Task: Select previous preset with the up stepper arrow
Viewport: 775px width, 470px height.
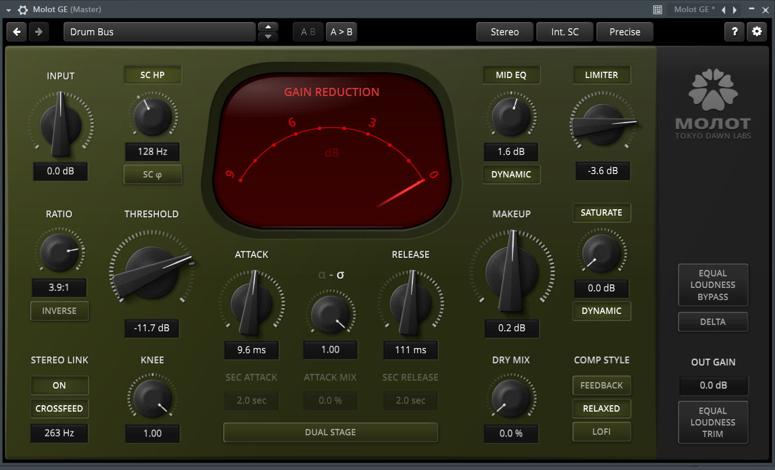Action: [268, 27]
